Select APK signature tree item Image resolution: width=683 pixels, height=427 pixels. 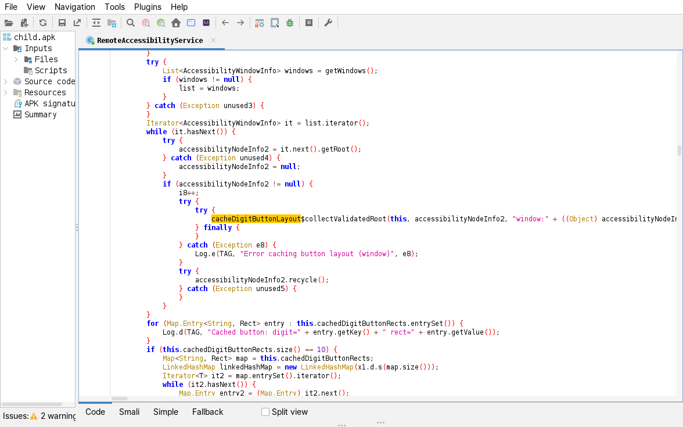click(50, 103)
